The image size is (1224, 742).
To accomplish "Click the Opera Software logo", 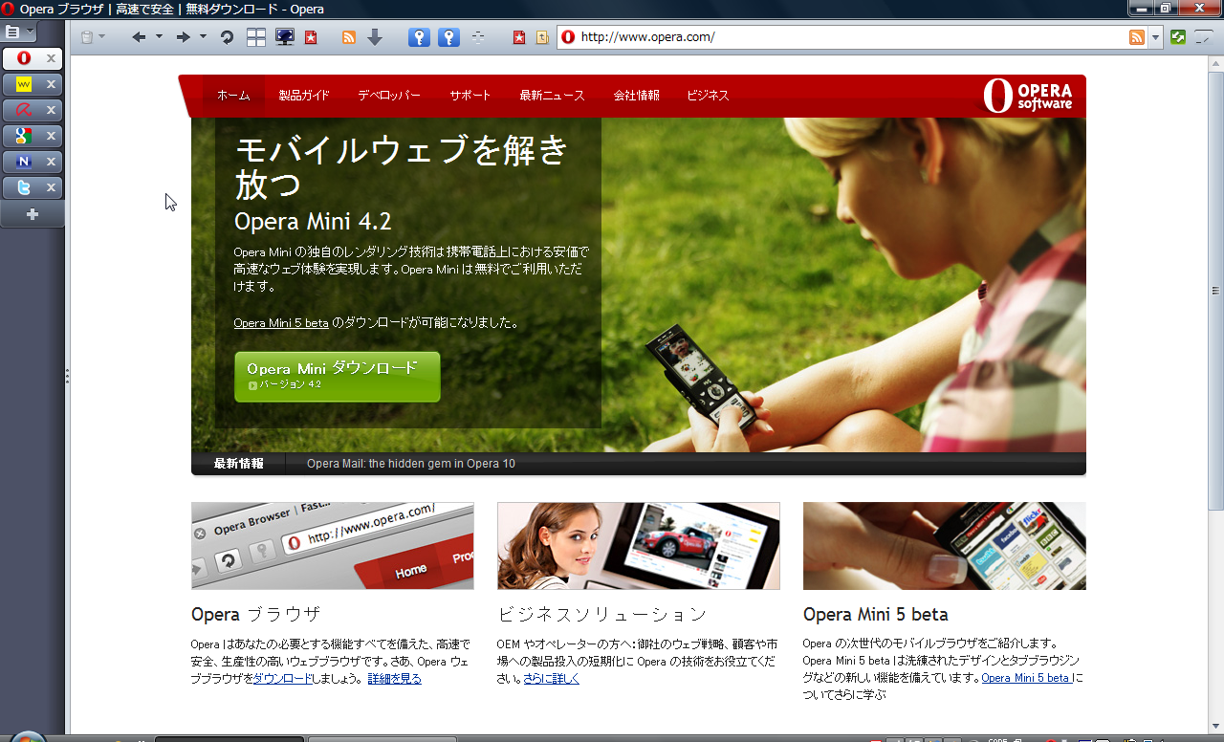I will (1028, 96).
